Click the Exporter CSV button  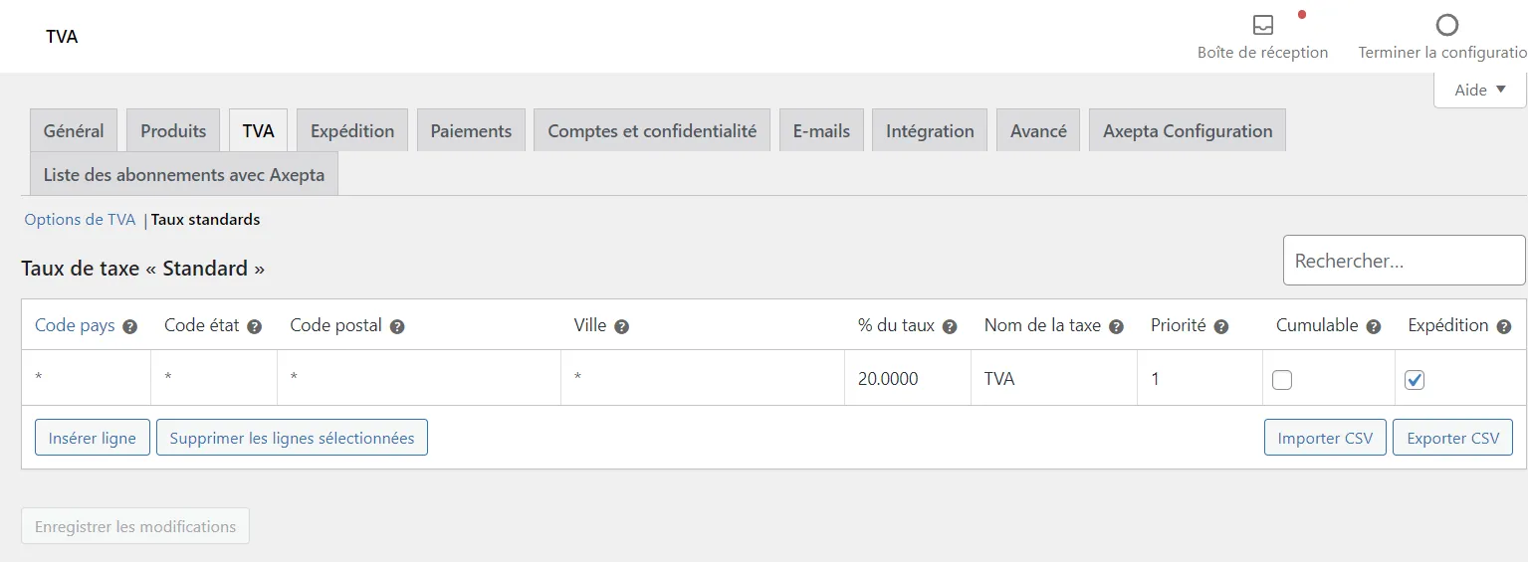1453,438
